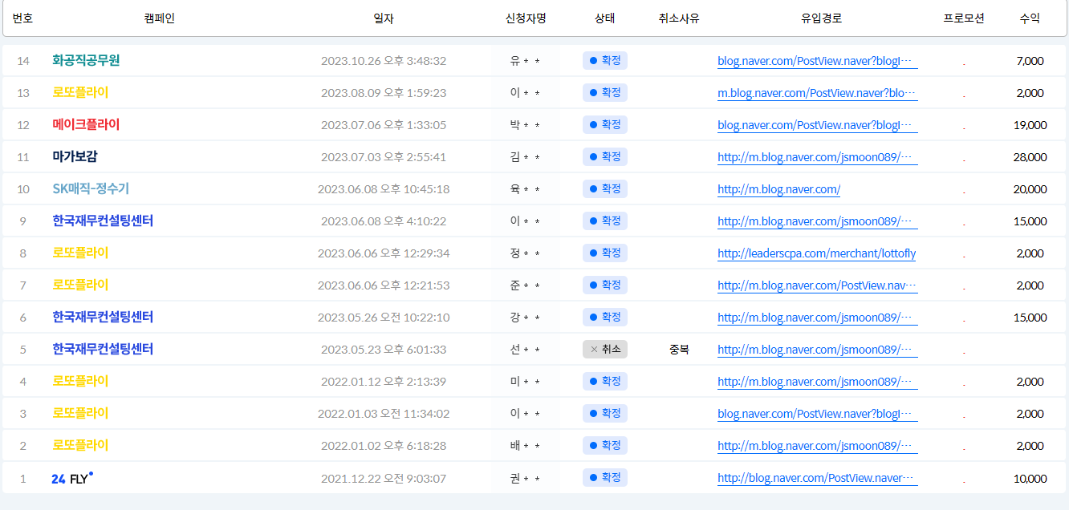Open the jsmoon089 referral link in row 4

click(817, 382)
